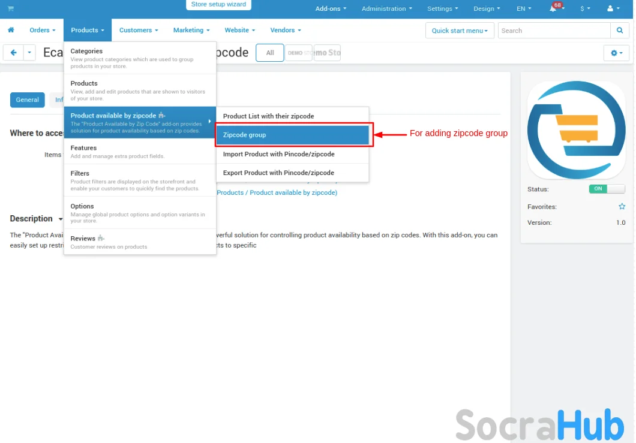Click into the Search field

(x=554, y=31)
